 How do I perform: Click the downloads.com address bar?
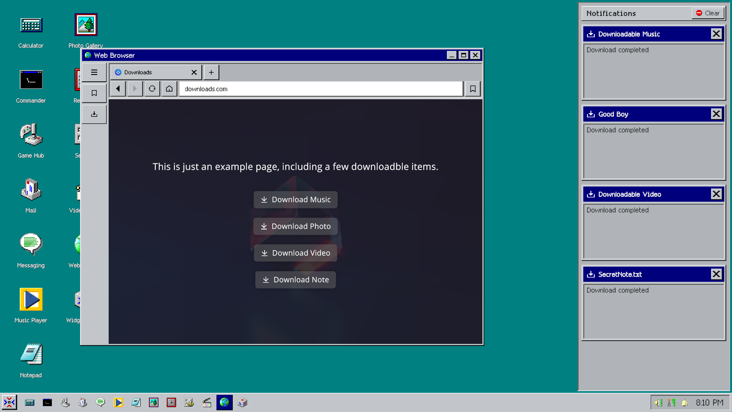(x=320, y=89)
